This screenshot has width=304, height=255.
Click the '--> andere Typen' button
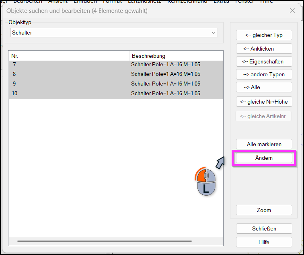pyautogui.click(x=264, y=74)
